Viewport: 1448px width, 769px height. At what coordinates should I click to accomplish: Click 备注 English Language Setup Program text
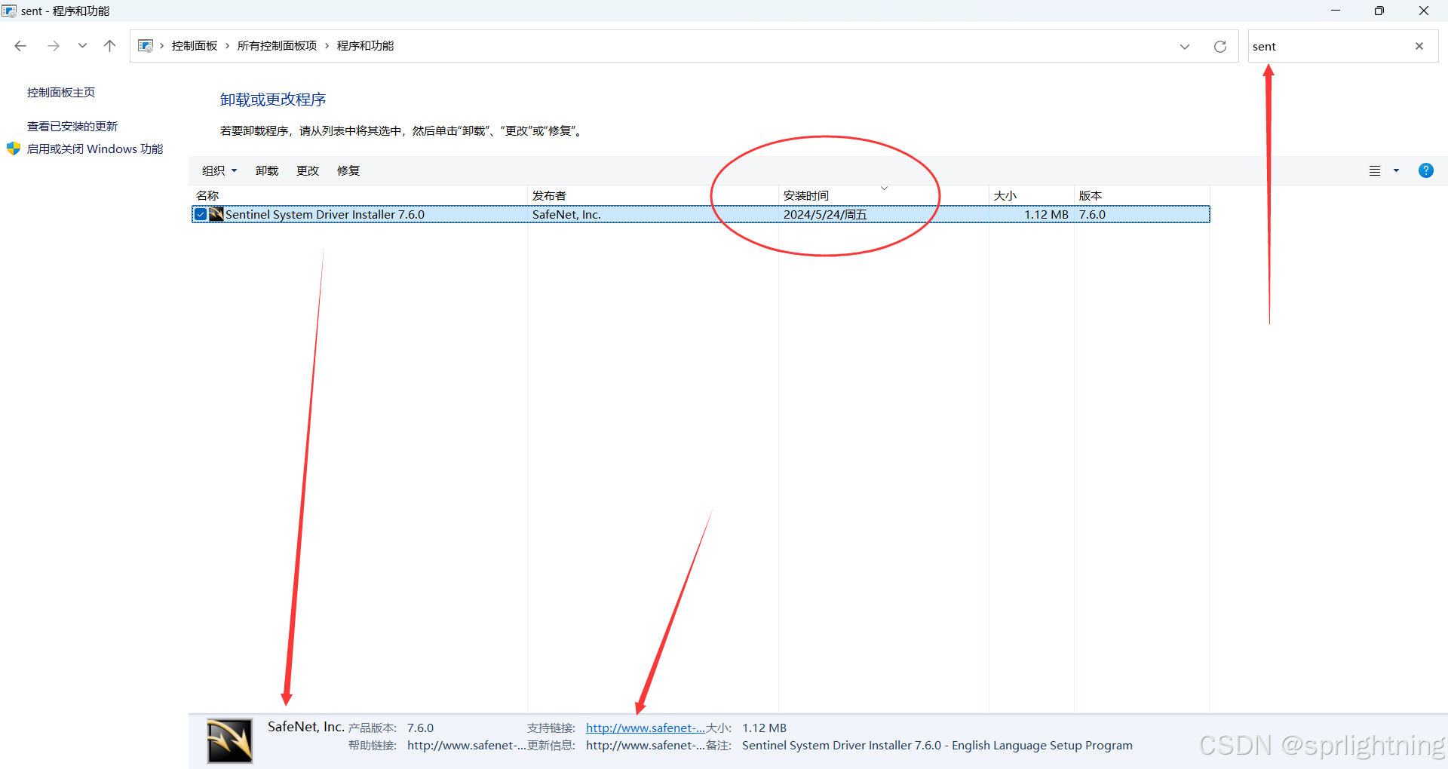click(x=937, y=746)
